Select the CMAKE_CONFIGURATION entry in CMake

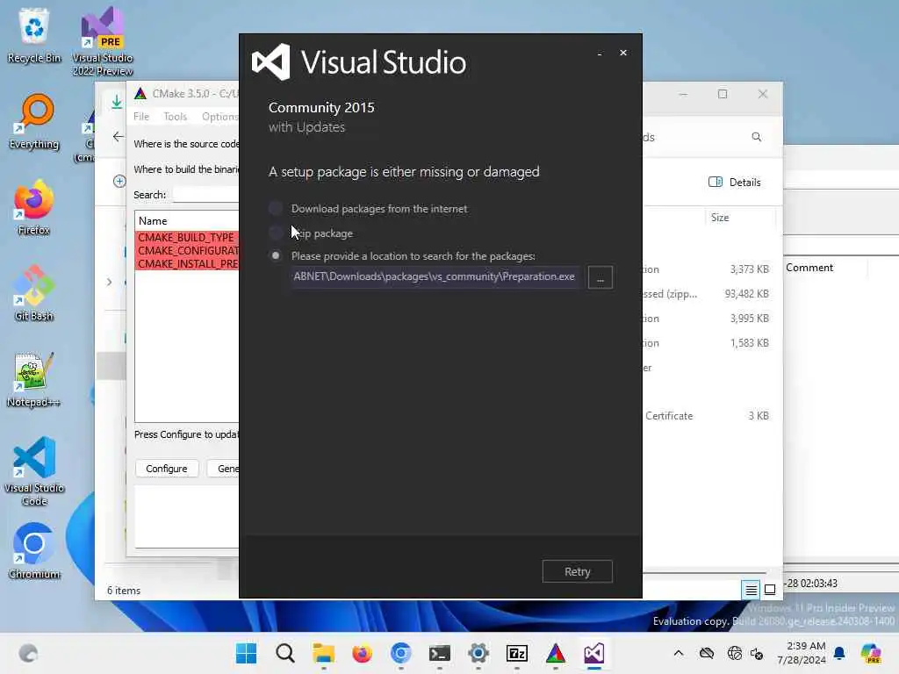coord(188,250)
